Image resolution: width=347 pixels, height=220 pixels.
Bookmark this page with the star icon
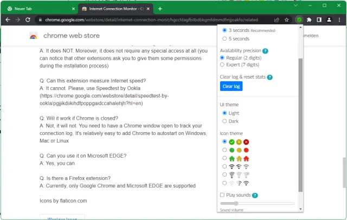tap(287, 20)
